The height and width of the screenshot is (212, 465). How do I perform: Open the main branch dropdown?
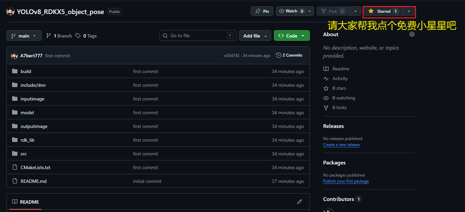pos(24,36)
